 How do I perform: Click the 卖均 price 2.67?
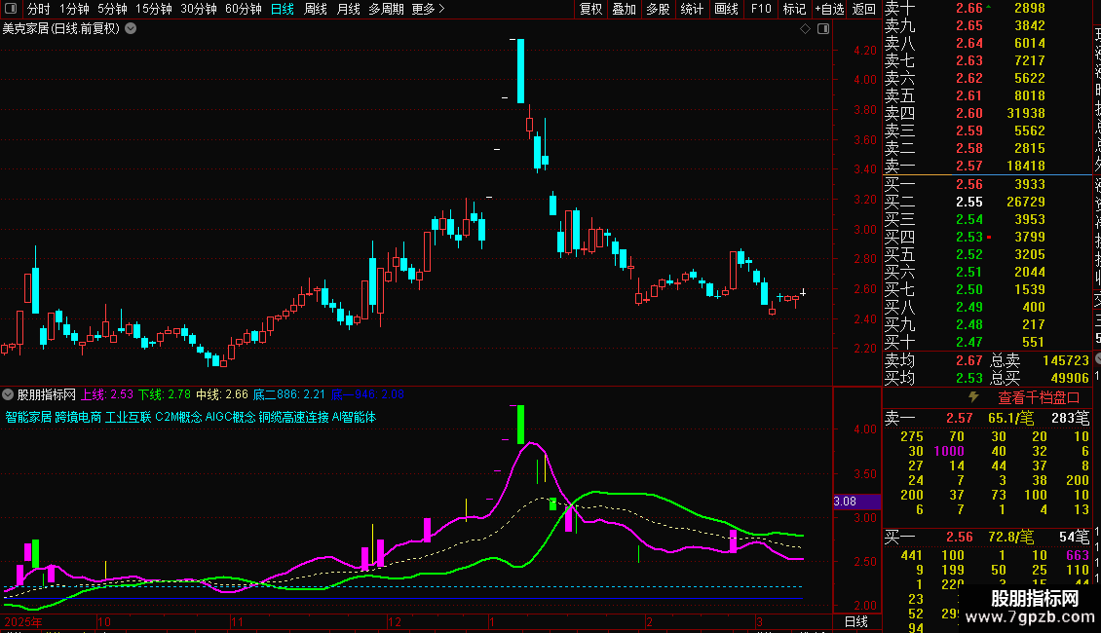click(x=969, y=360)
